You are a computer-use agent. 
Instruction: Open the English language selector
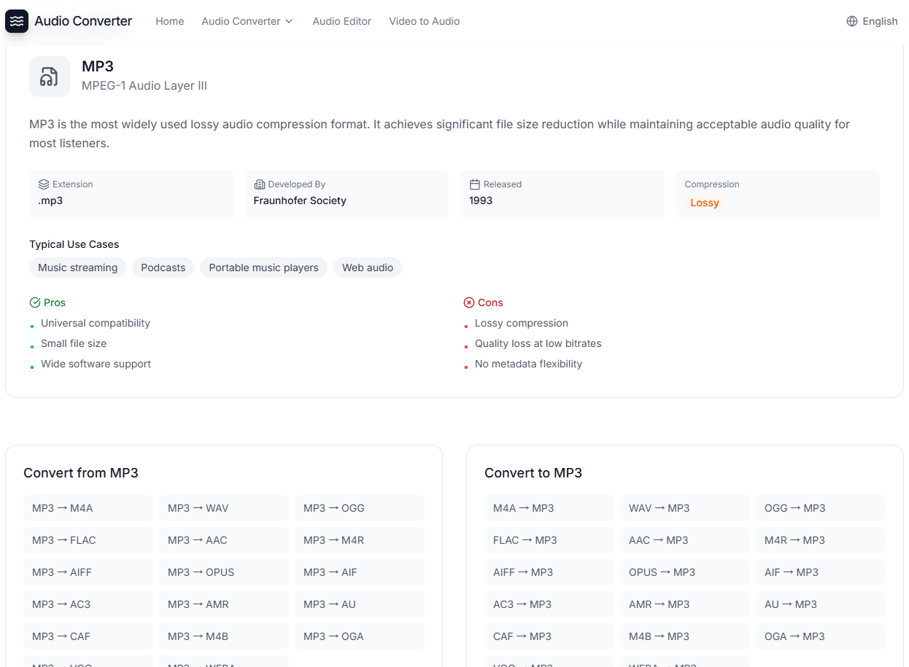[873, 21]
